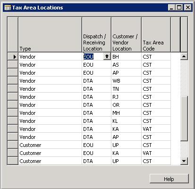Click the Type column header
195x189 pixels.
(x=50, y=34)
